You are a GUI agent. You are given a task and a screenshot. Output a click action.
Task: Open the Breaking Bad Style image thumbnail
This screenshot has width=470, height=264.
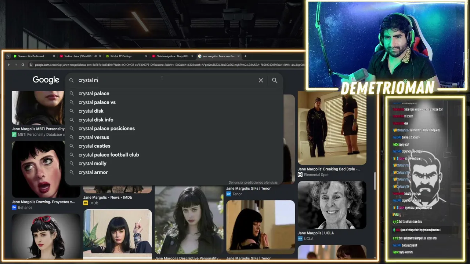332,128
